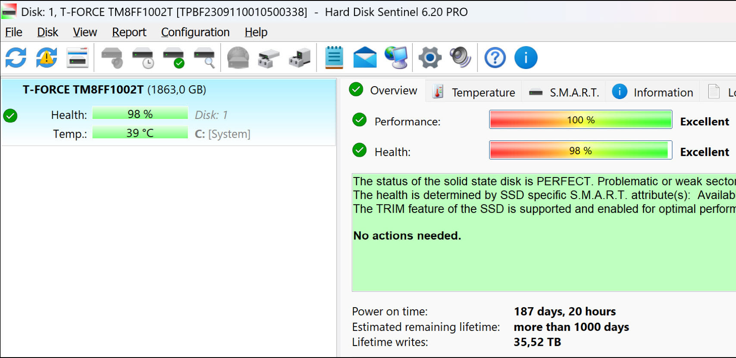
Task: Click the disk with green checkmark icon
Action: point(174,58)
